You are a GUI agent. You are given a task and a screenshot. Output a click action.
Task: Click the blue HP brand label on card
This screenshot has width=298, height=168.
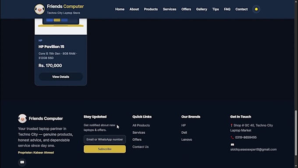(x=40, y=40)
